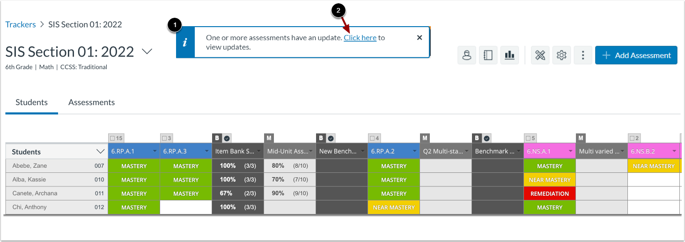Click NEAR MASTERY cell under 6.NS.B.2 for Abebe

click(654, 166)
